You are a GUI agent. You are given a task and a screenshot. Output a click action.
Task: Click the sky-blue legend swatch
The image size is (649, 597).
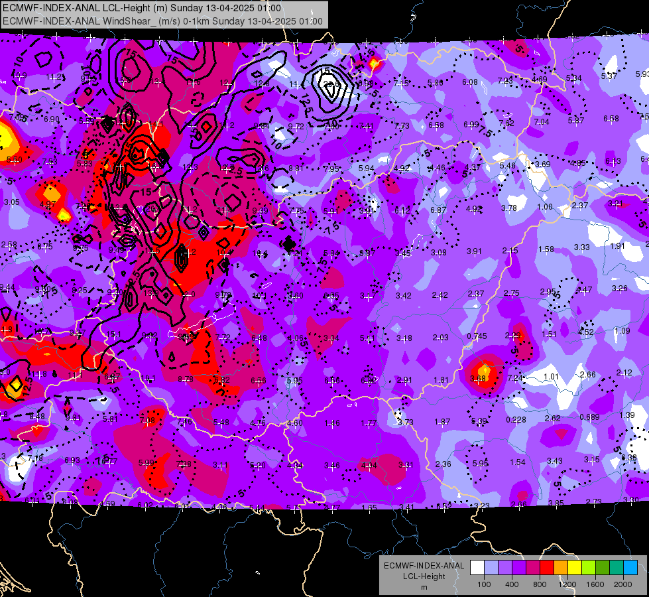click(x=630, y=568)
